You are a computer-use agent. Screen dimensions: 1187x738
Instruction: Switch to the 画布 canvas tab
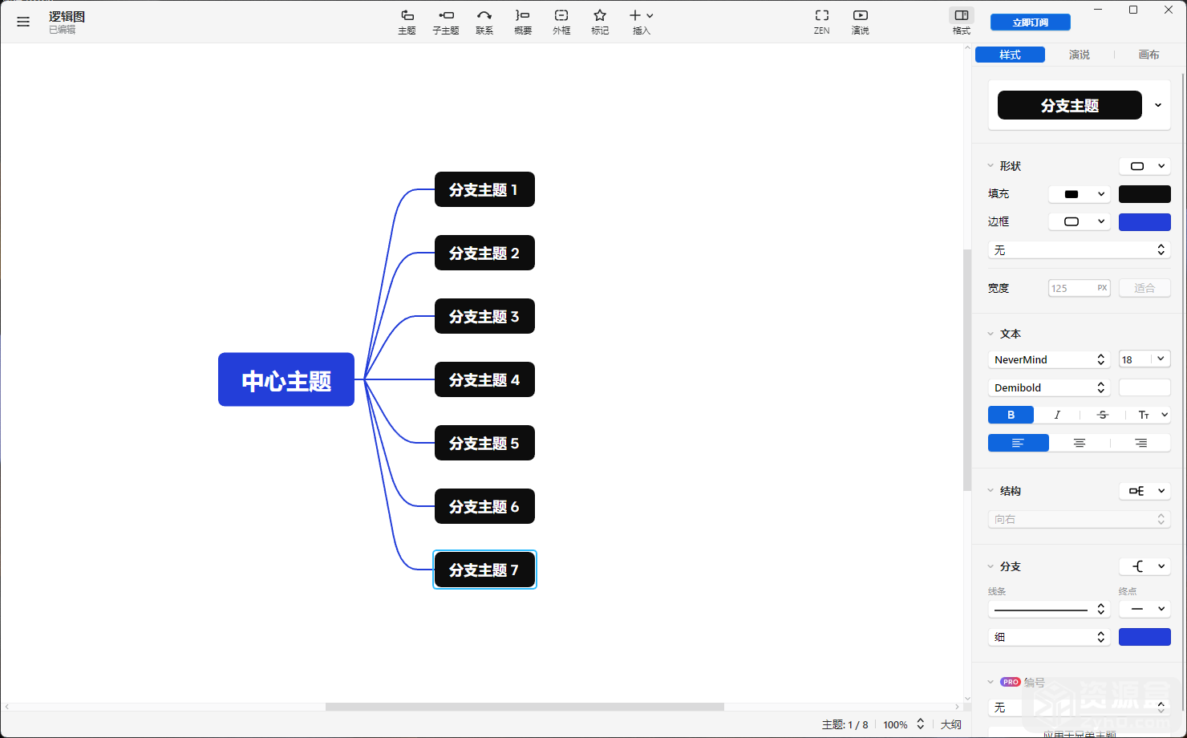(1149, 55)
